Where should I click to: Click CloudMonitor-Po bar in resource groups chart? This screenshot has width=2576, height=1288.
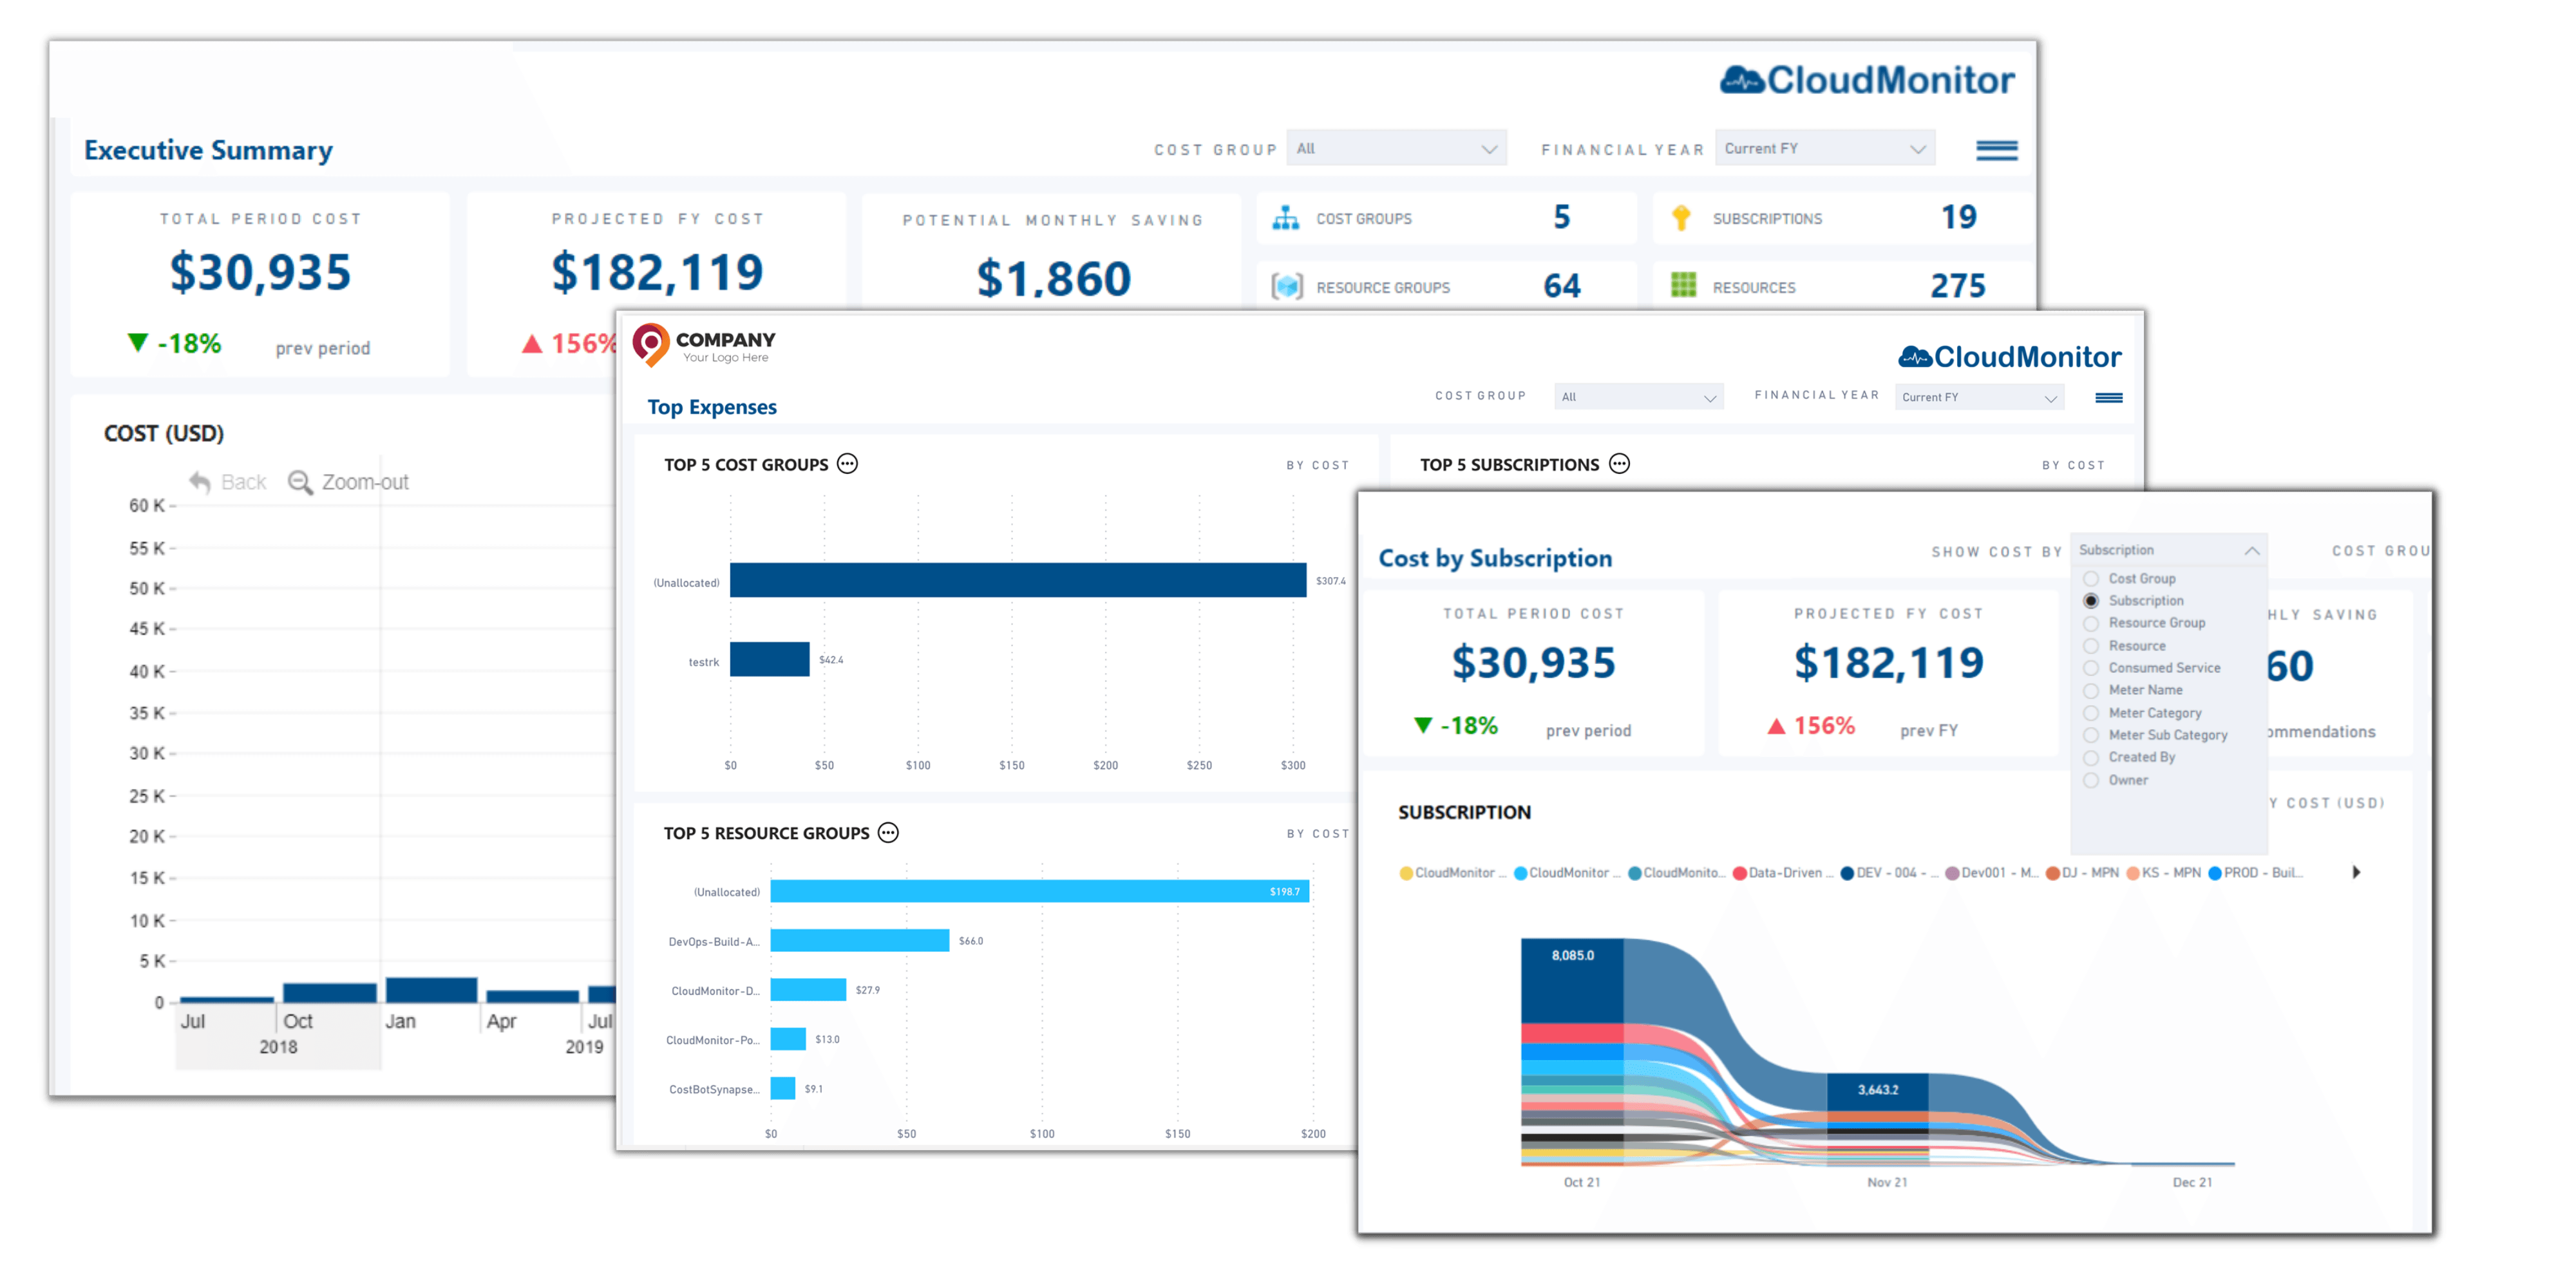788,1039
